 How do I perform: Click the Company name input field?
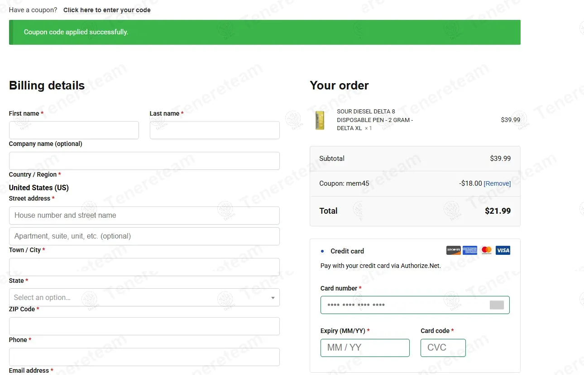144,161
